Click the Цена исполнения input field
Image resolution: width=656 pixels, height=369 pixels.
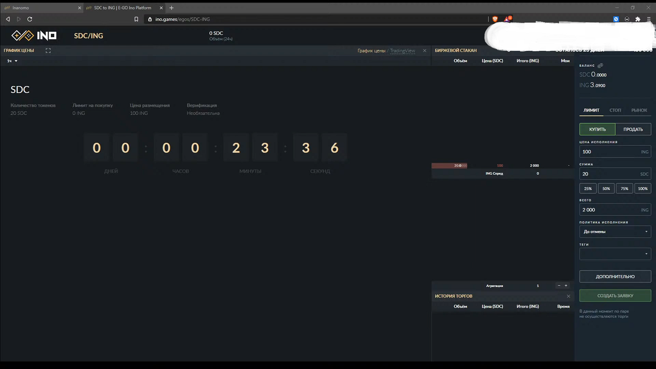point(615,152)
